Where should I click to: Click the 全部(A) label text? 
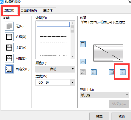pos(21,47)
